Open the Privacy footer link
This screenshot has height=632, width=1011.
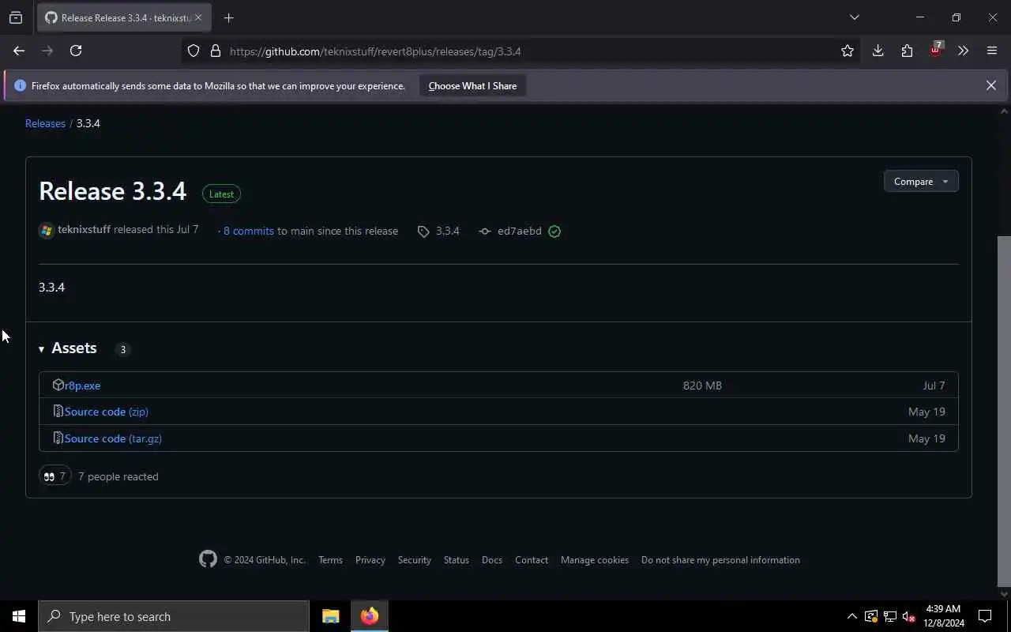pyautogui.click(x=370, y=560)
